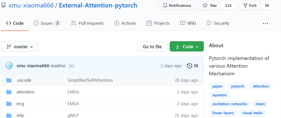The image size is (281, 118).
Task: Star this repository
Action: click(210, 5)
